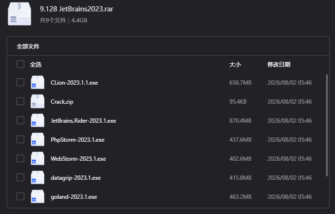Viewport: 335px width, 214px height.
Task: Click the 修改日期 date column header
Action: 279,65
